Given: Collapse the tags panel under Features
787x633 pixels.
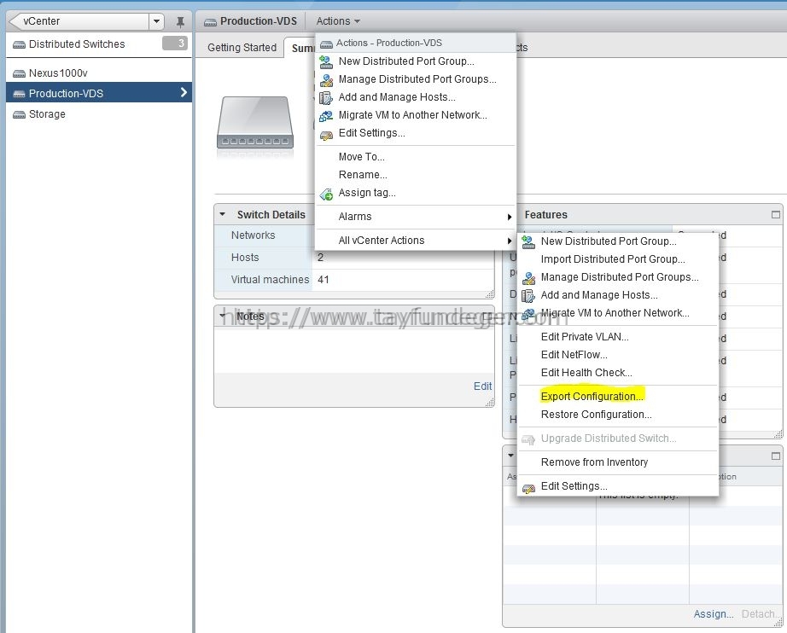Looking at the screenshot, I should [510, 456].
